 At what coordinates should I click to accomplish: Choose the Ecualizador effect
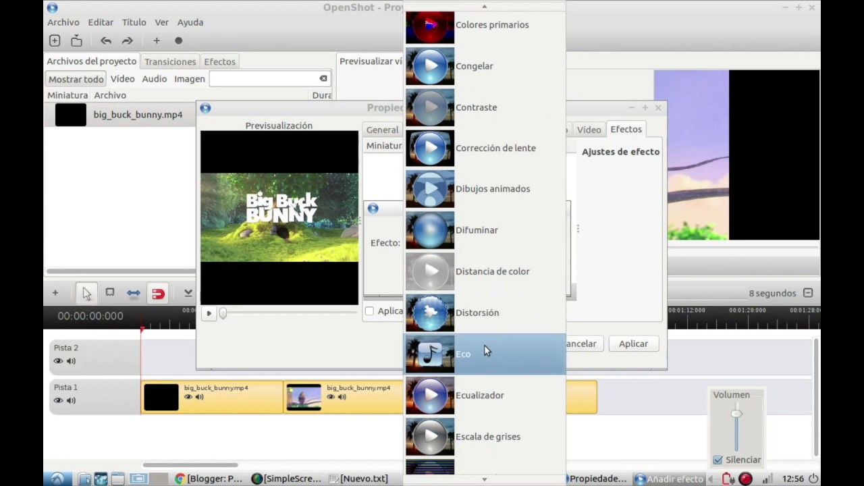click(485, 396)
